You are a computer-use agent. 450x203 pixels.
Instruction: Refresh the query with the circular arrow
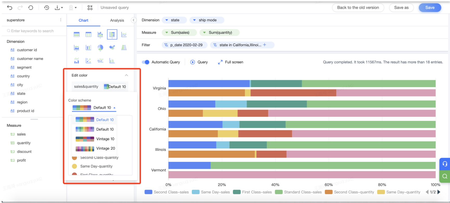(x=31, y=8)
